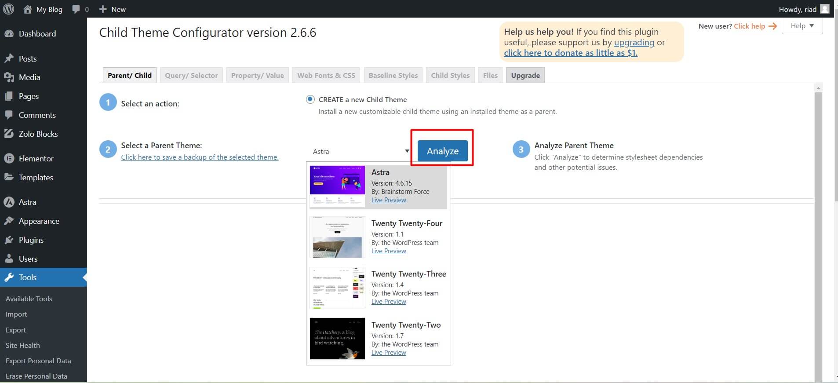The image size is (838, 383).
Task: Expand the Help dropdown
Action: [x=802, y=26]
